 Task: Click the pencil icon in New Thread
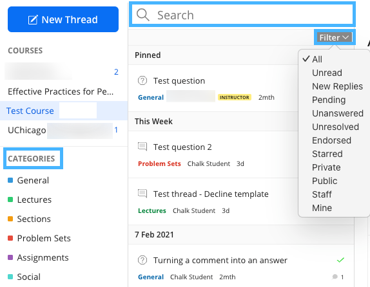(x=33, y=20)
